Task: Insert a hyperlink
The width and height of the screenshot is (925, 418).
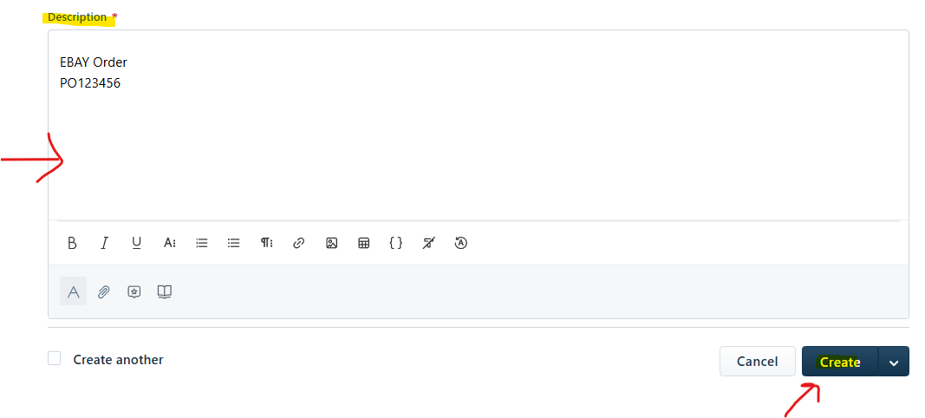Action: click(x=299, y=243)
